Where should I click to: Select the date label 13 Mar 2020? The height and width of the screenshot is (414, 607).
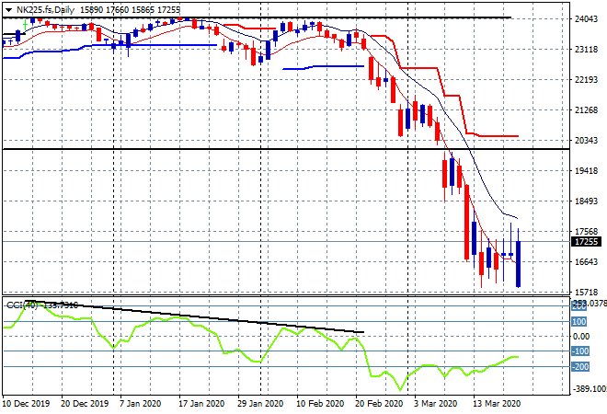tap(497, 404)
